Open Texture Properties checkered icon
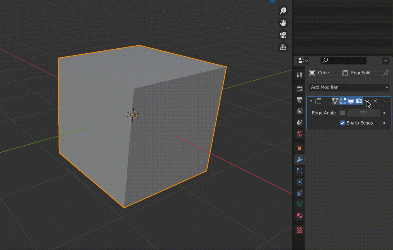 pos(299,230)
